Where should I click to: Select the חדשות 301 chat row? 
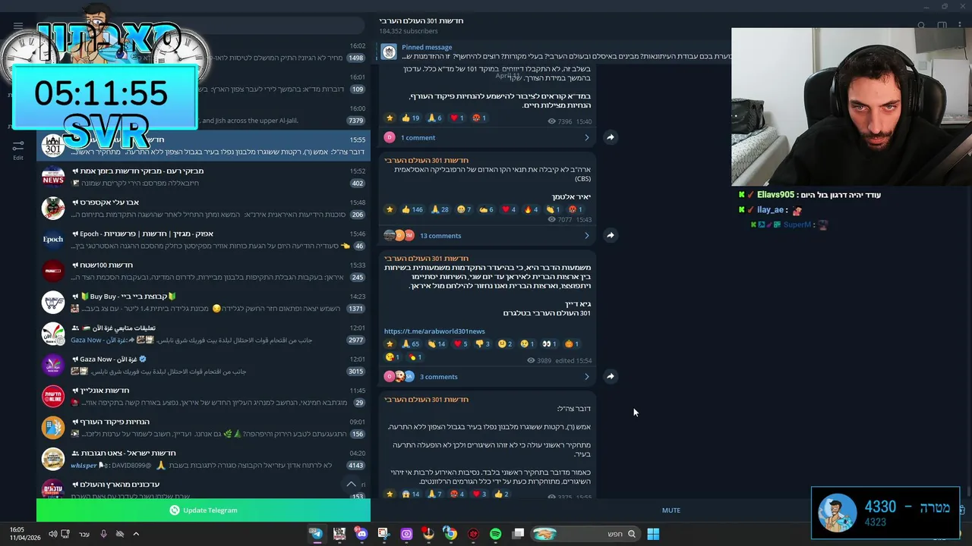point(204,146)
